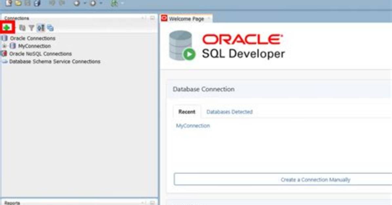Viewport: 392px width, 205px height.
Task: Click the red icon on Welcome Page tab
Action: [x=164, y=18]
